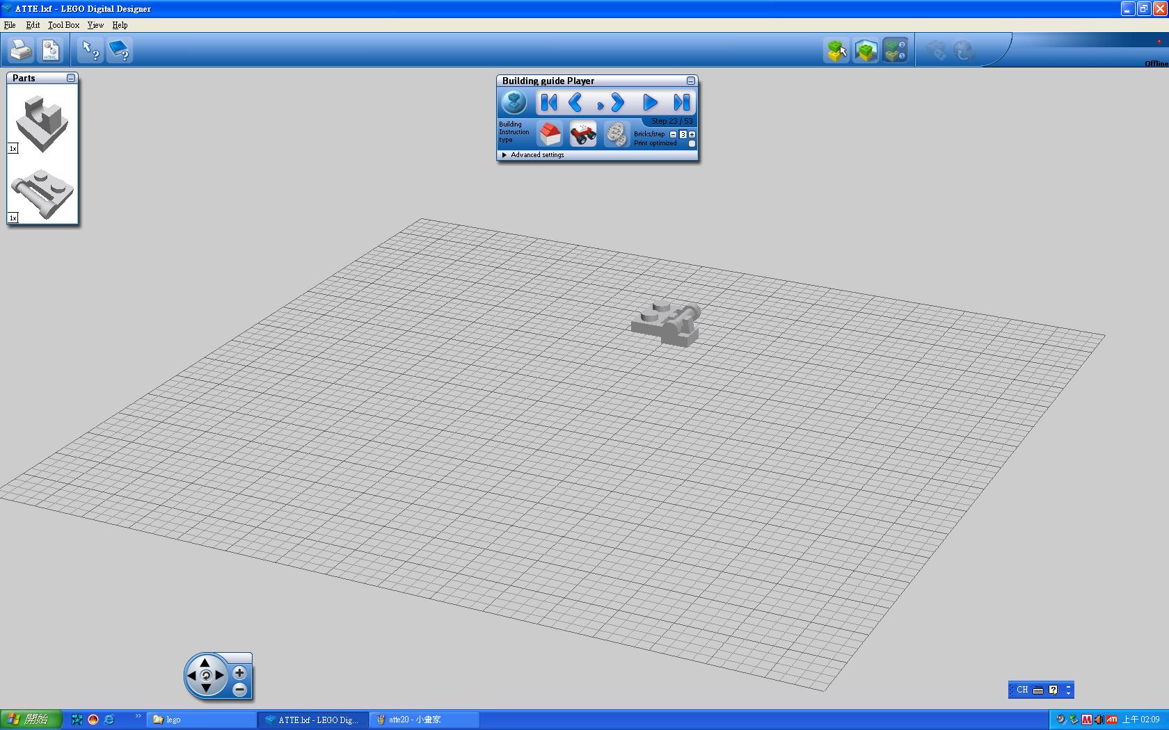Choose vehicle building instruction type
The image size is (1169, 730).
click(583, 133)
